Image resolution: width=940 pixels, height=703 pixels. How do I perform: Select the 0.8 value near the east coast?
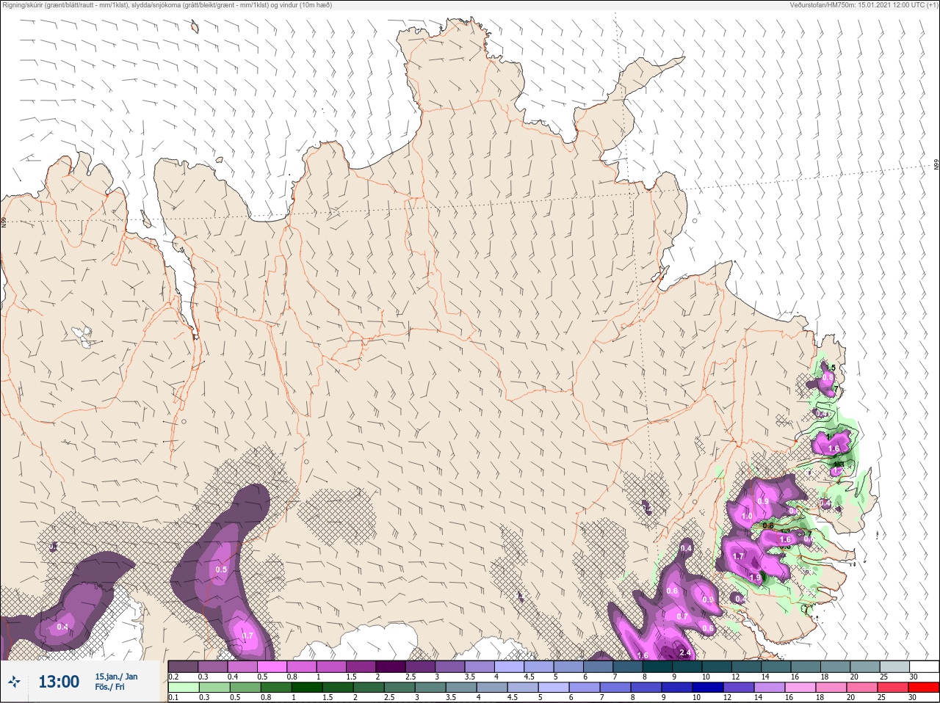(828, 377)
